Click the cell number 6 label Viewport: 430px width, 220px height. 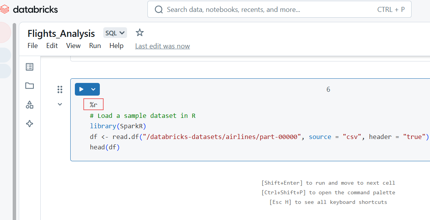pos(328,89)
